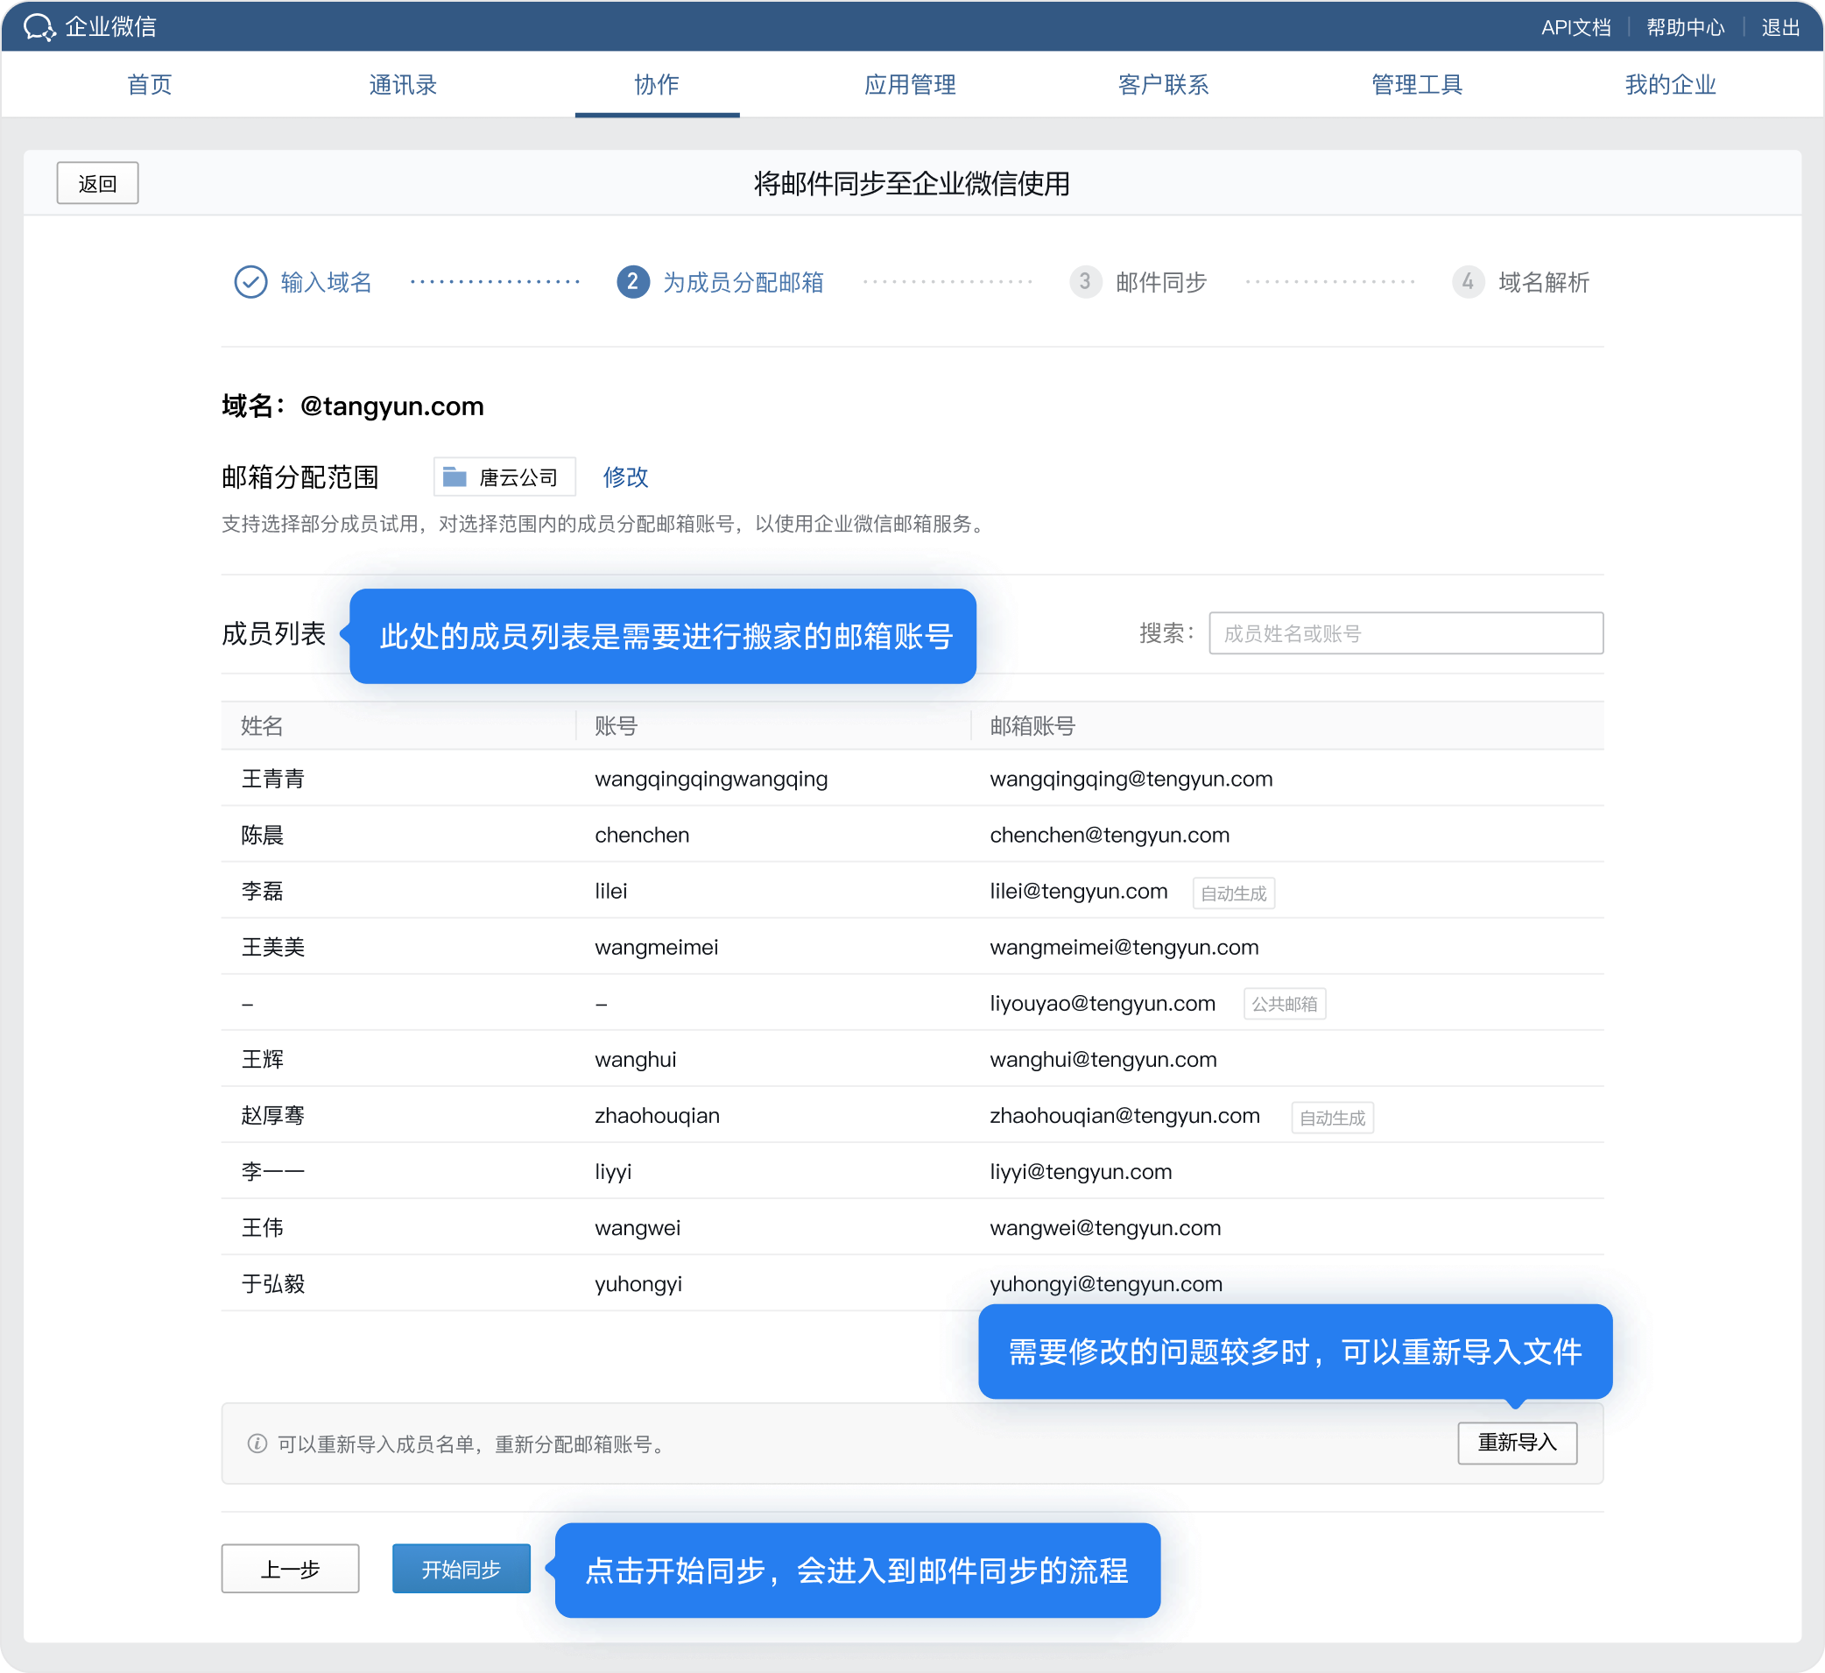Focus the 成员姓名或账号 search field

coord(1405,632)
